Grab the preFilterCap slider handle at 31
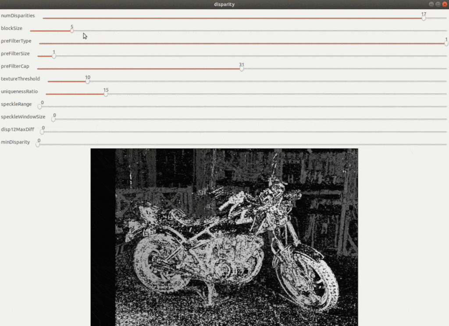This screenshot has height=326, width=449. tap(242, 69)
